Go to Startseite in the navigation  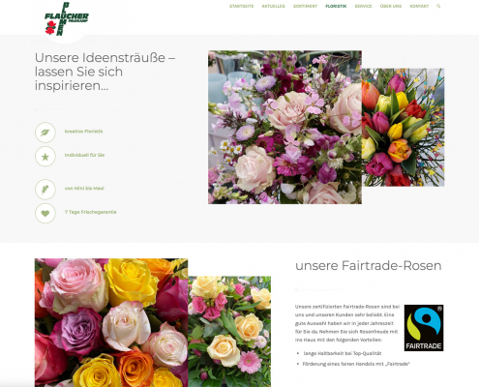(x=241, y=6)
